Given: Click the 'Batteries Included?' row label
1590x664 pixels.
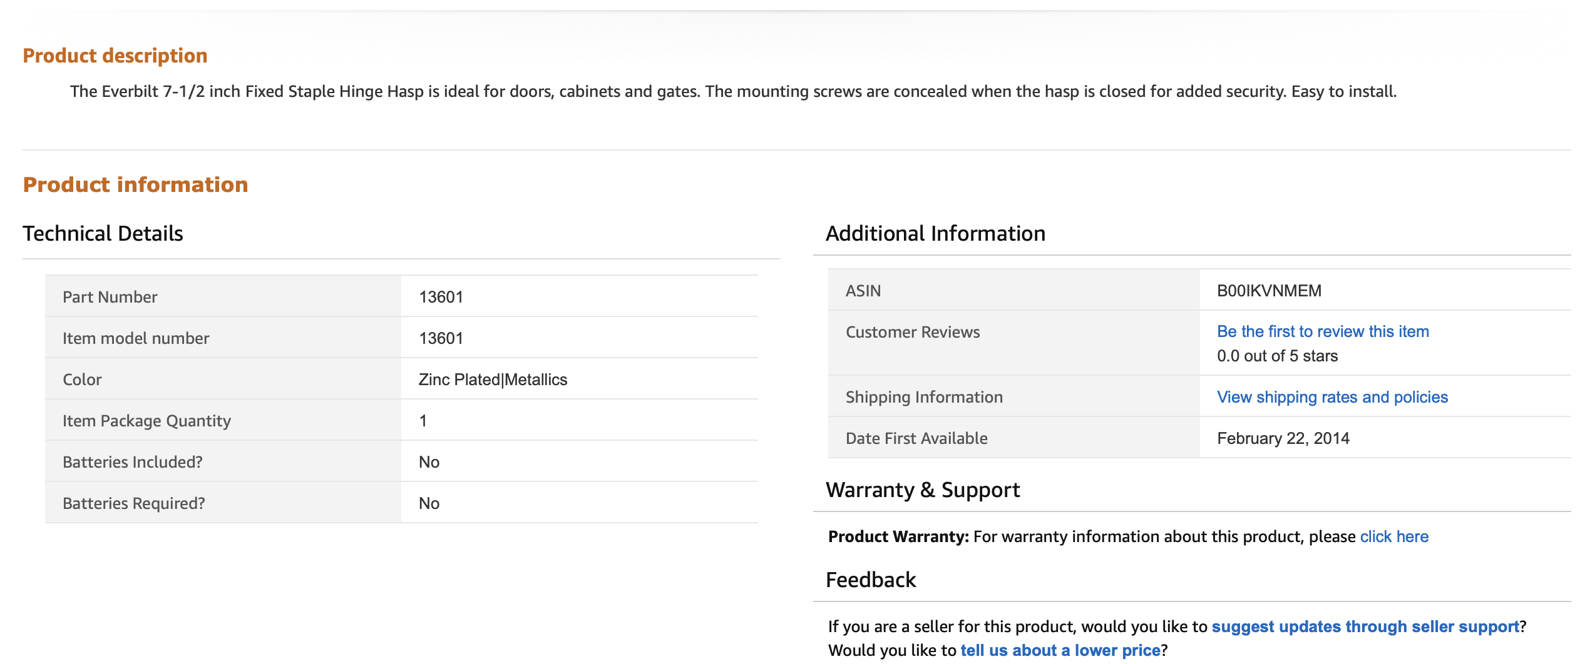Looking at the screenshot, I should pos(132,462).
